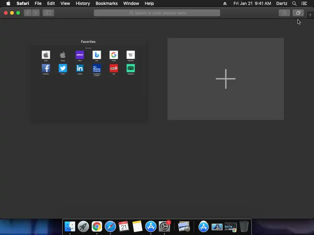Open the Wikipedia favorite
Screen dimensions: 314x235
[x=131, y=55]
